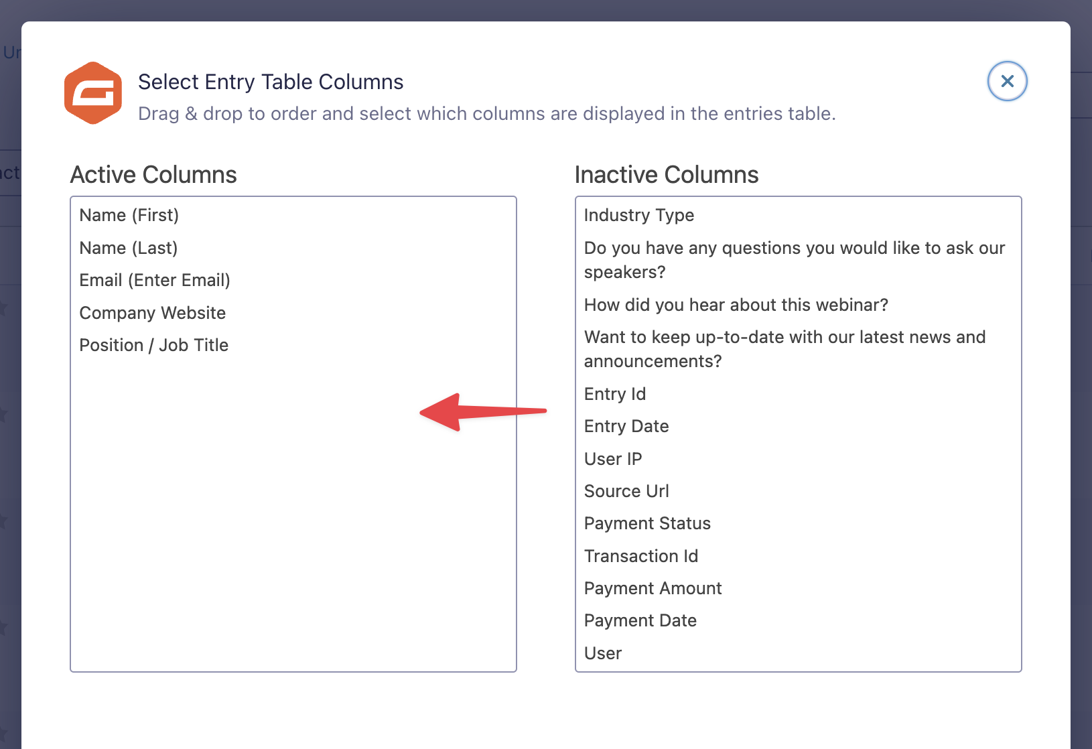Click the questions for speakers column item

[x=794, y=260]
